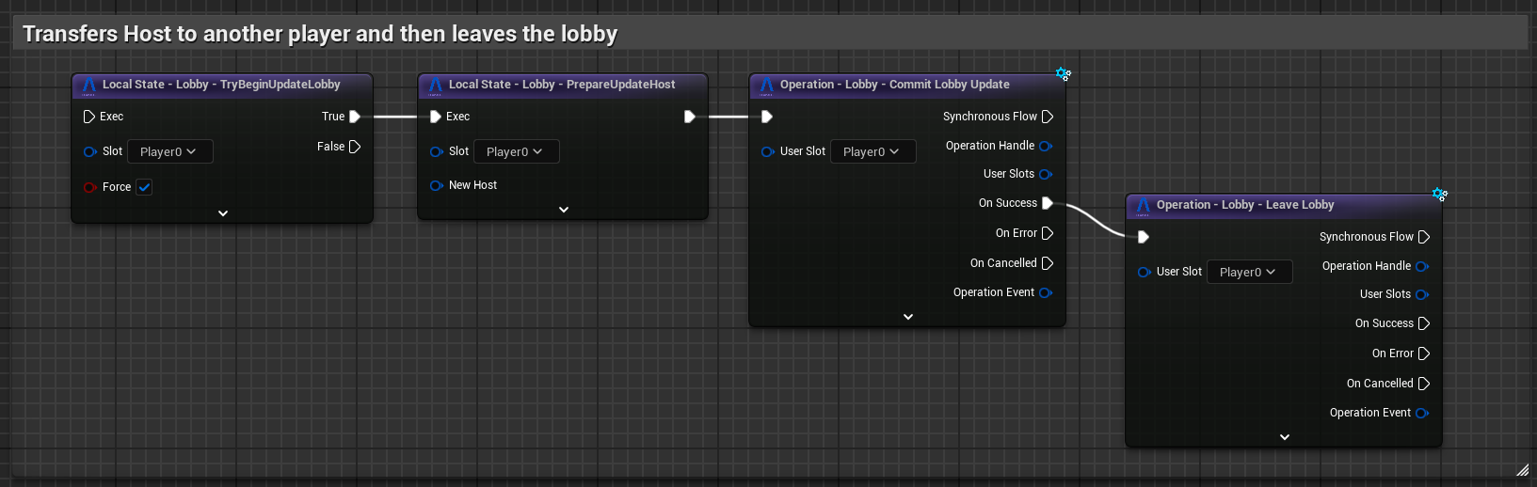Click On Error pin on Leave Lobby node
Screen dimensions: 1537x487
coord(1423,353)
